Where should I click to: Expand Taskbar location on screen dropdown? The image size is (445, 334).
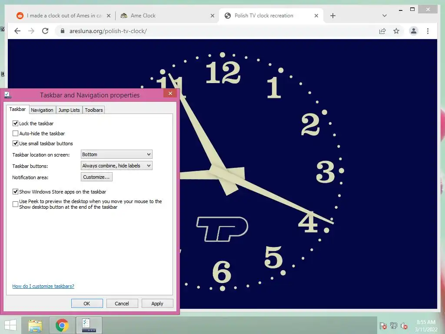point(116,154)
